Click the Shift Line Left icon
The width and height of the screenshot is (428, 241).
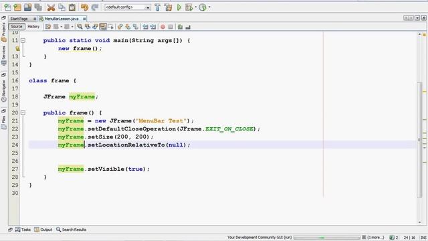145,27
